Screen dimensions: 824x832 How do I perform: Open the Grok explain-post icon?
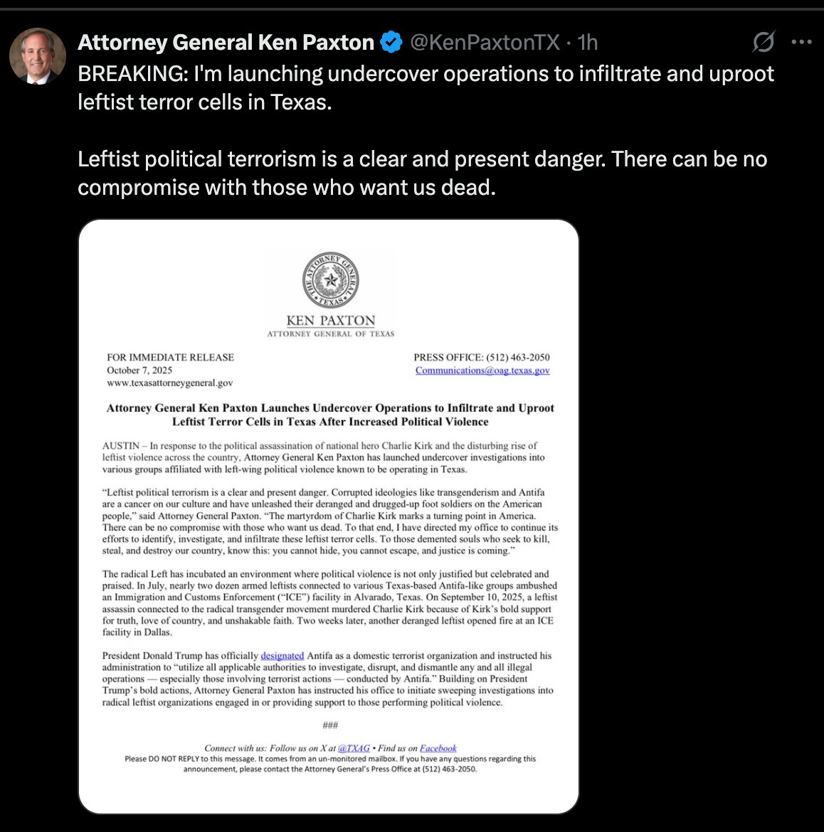[x=763, y=43]
